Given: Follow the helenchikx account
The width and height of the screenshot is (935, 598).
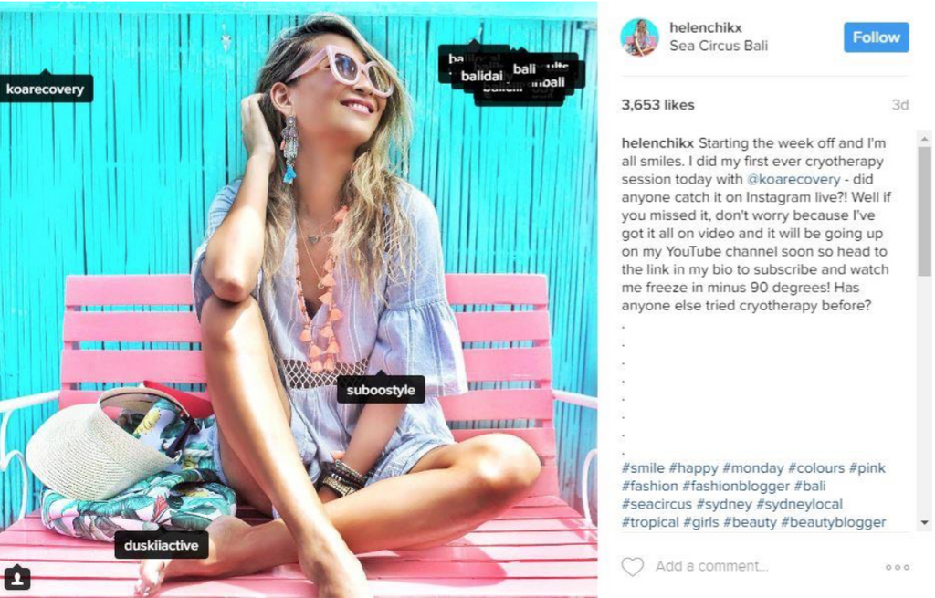Looking at the screenshot, I should 876,37.
